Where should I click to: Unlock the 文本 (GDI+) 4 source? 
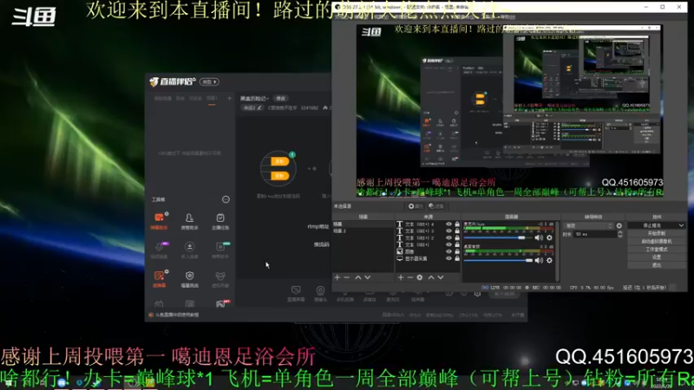pyautogui.click(x=457, y=224)
